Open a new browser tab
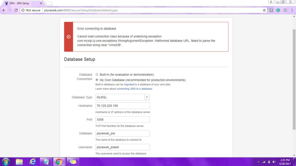The width and height of the screenshot is (296, 166). [x=49, y=3]
